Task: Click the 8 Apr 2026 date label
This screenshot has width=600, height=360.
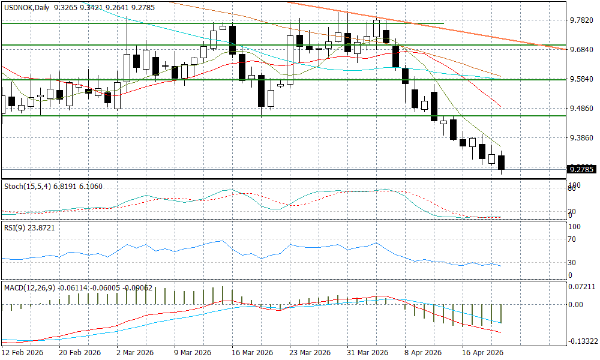Action: (x=423, y=353)
